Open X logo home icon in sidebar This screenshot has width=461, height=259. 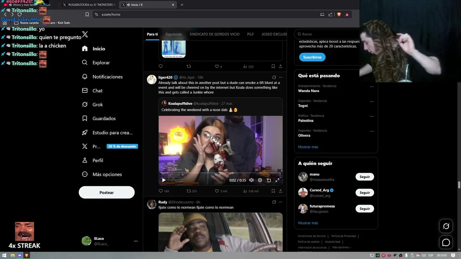[85, 35]
